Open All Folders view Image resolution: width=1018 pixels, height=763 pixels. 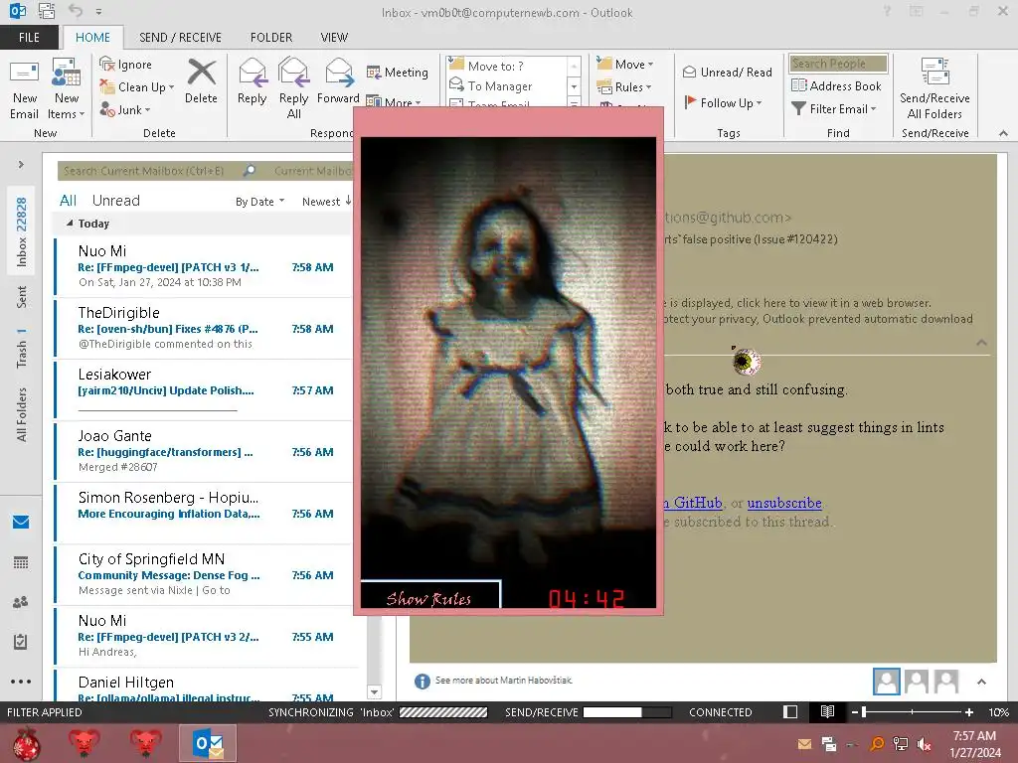point(22,414)
